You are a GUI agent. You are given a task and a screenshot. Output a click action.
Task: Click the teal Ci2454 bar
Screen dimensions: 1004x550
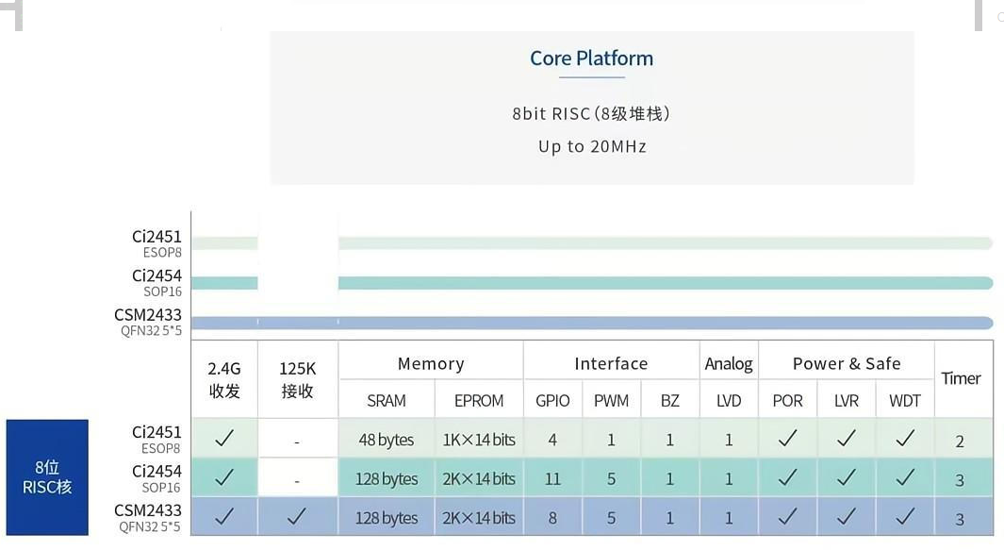660,283
